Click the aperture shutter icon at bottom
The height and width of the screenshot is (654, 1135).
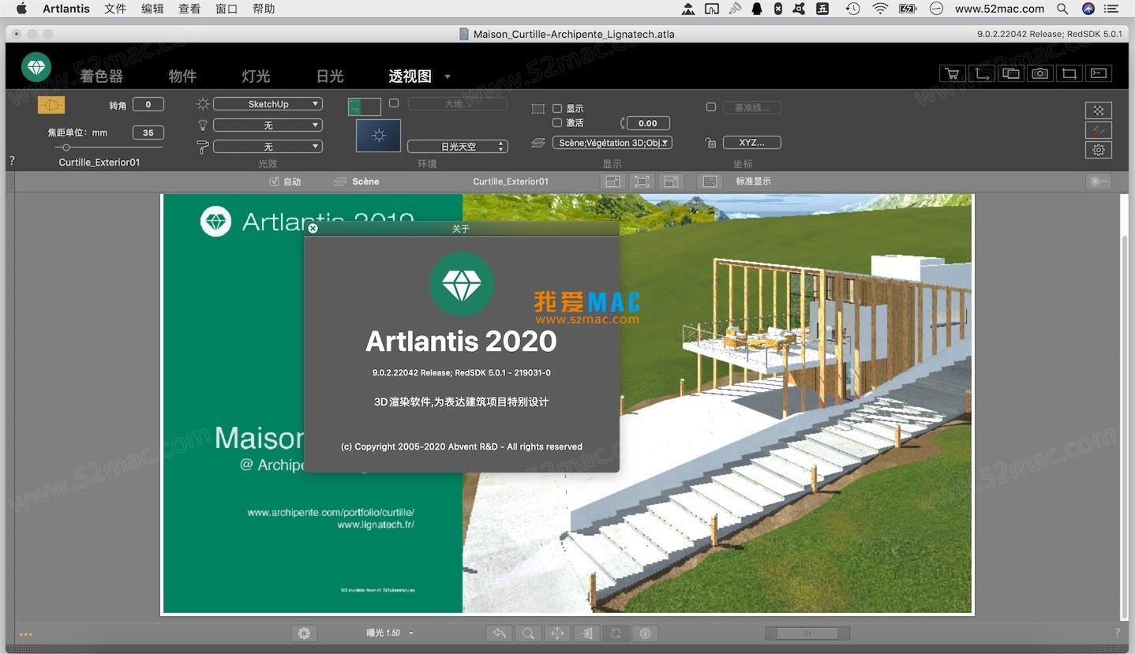coord(304,633)
